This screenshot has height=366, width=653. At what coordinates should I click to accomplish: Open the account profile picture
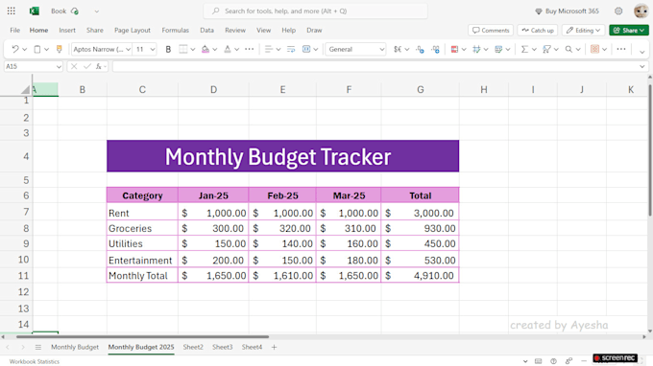click(641, 11)
